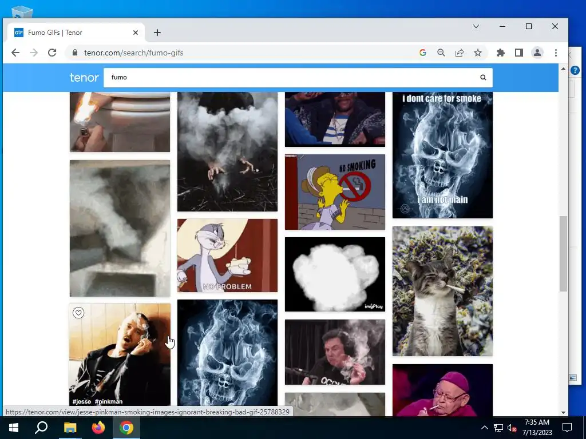Share this page via share icon
586x439 pixels.
pyautogui.click(x=460, y=53)
